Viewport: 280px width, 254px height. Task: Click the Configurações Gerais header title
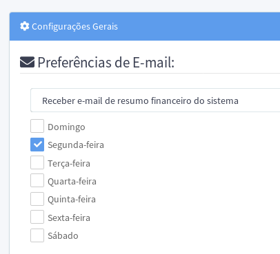click(x=74, y=27)
